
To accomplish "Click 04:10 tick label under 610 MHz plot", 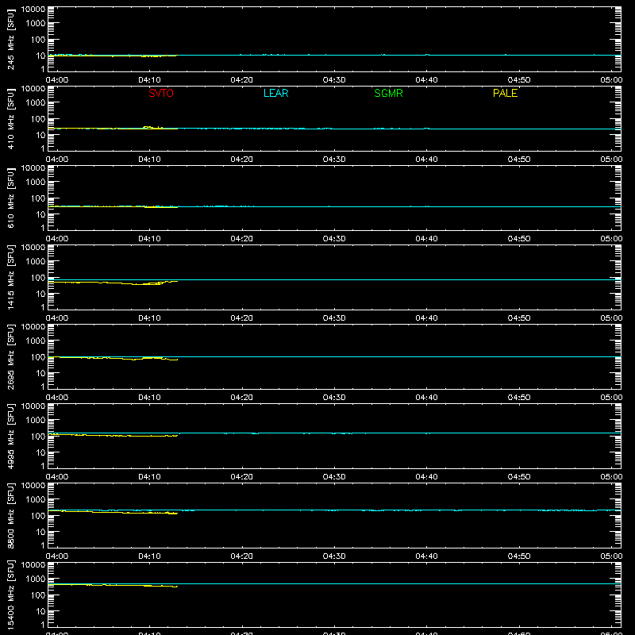I will pos(149,239).
